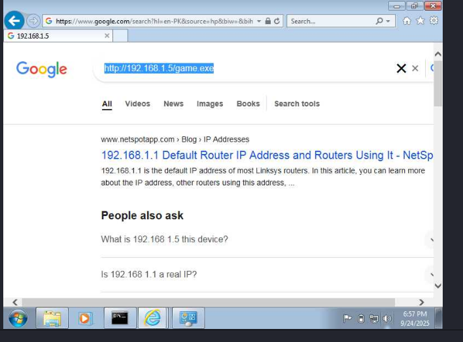Image resolution: width=463 pixels, height=342 pixels.
Task: Click the IE back navigation arrow
Action: coord(14,21)
